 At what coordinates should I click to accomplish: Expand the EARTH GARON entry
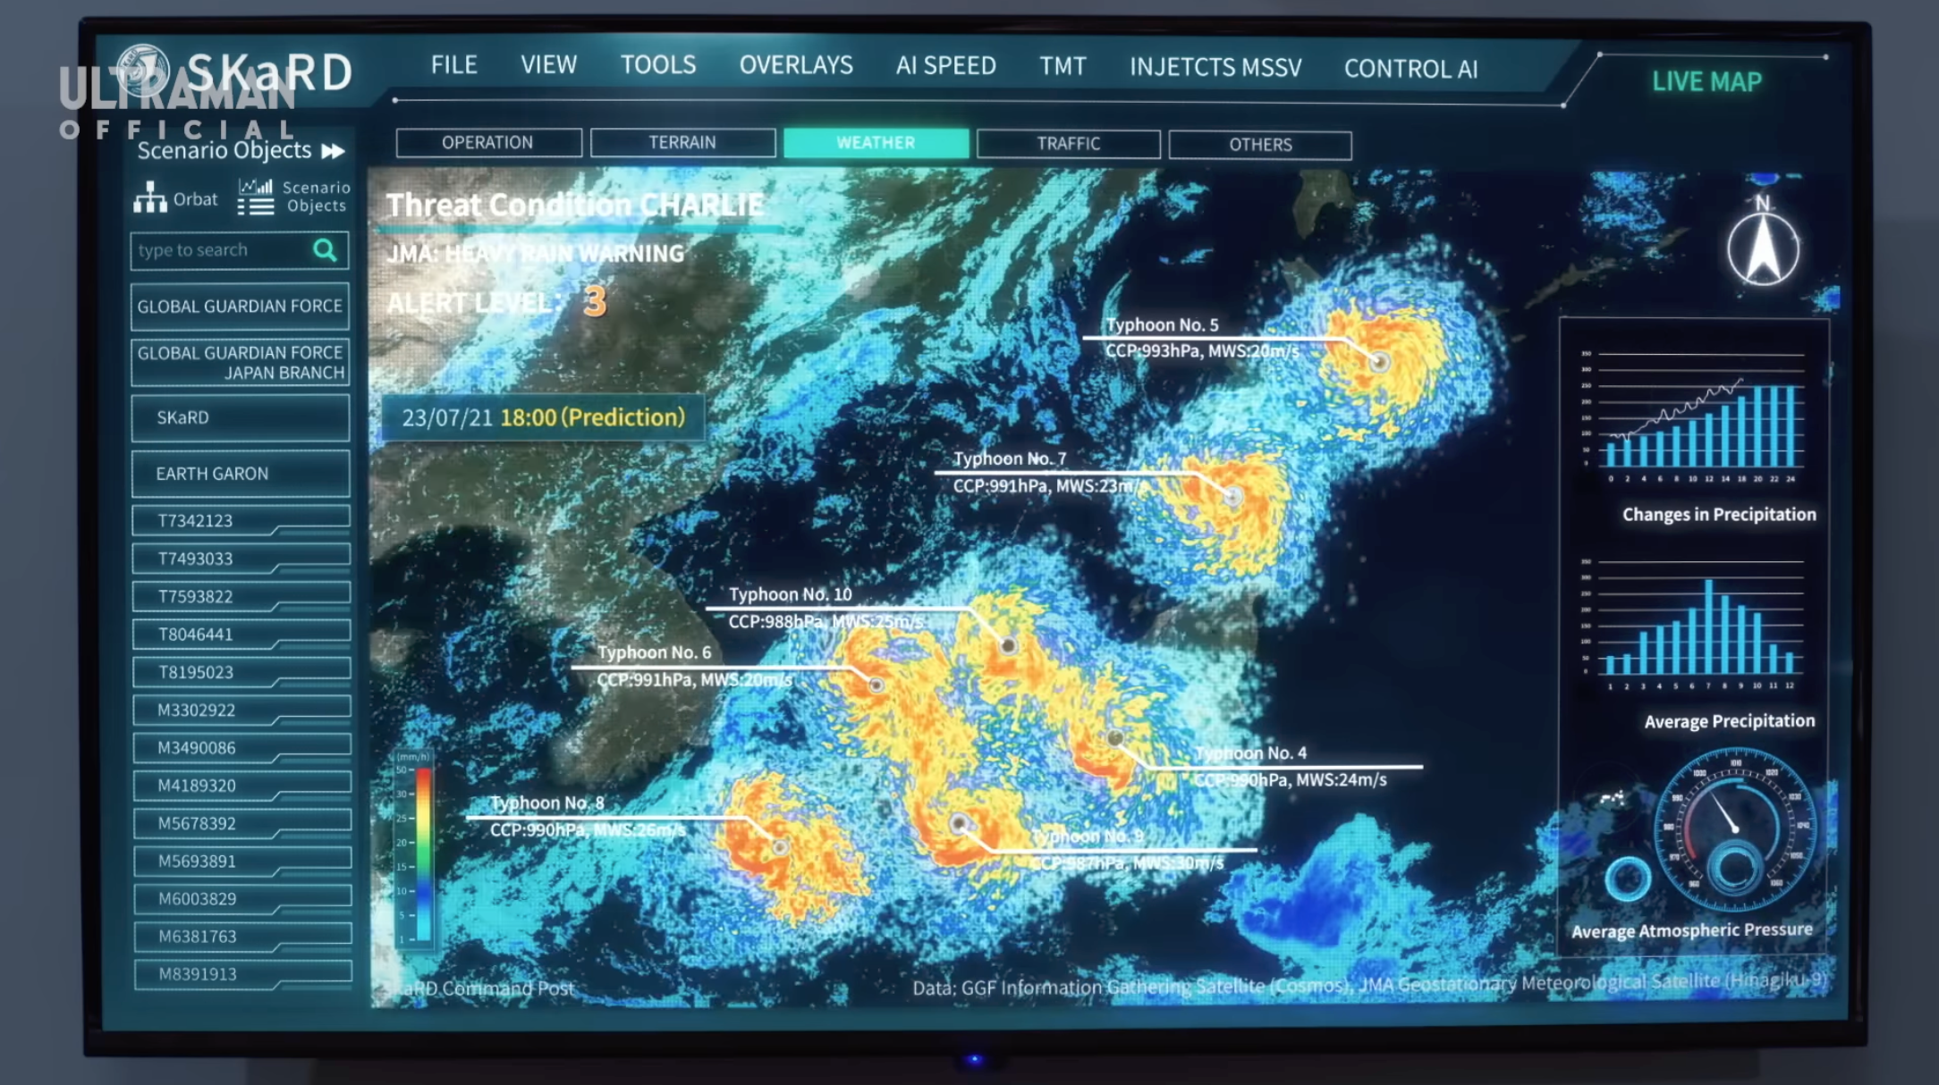(240, 474)
